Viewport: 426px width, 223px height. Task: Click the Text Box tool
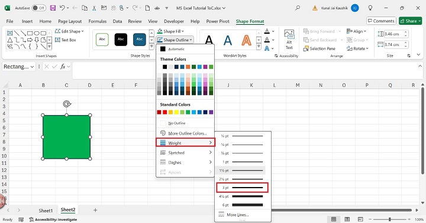[66, 40]
